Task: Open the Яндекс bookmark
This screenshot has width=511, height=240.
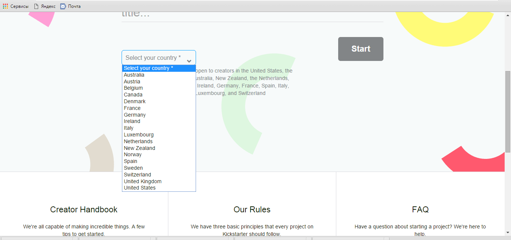Action: [x=45, y=6]
